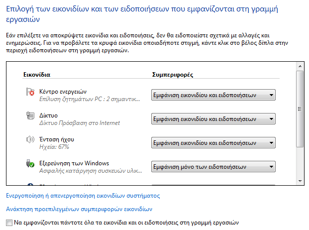Open behavior dropdown for Δίκτυο
The image size is (309, 230).
213,119
